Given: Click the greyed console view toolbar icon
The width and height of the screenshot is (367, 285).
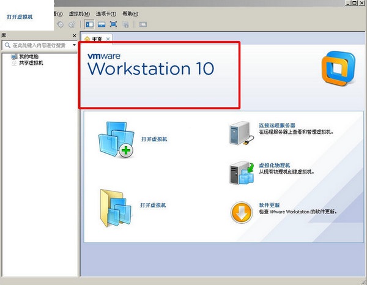Looking at the screenshot, I should coord(143,24).
